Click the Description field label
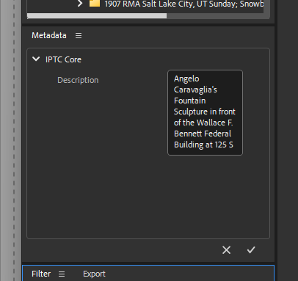Image resolution: width=298 pixels, height=281 pixels. click(x=78, y=80)
